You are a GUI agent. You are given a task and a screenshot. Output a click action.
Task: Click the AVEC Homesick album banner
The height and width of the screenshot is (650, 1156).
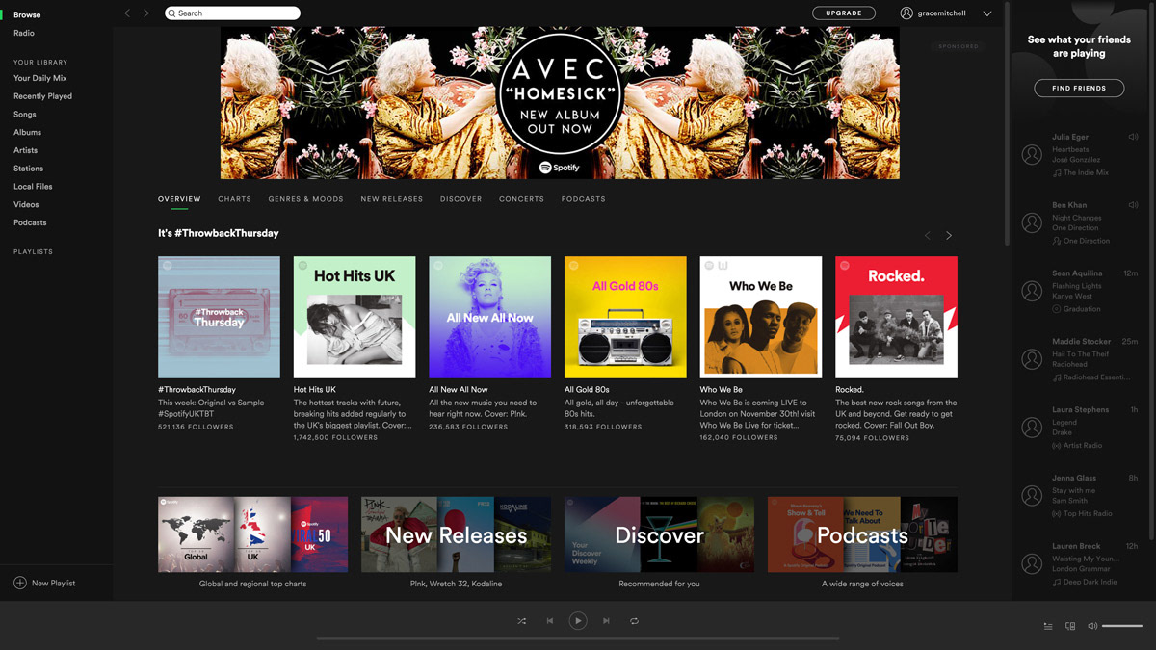560,102
